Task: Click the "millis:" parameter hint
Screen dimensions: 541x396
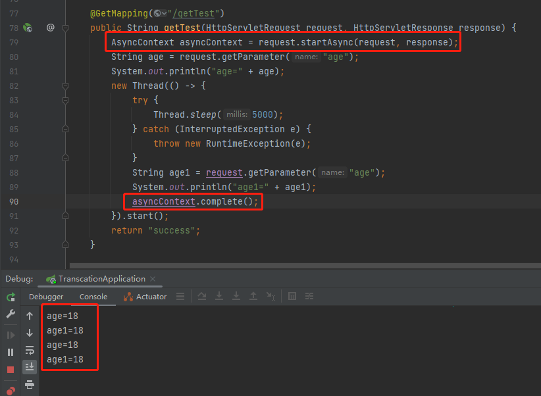Action: pyautogui.click(x=237, y=114)
